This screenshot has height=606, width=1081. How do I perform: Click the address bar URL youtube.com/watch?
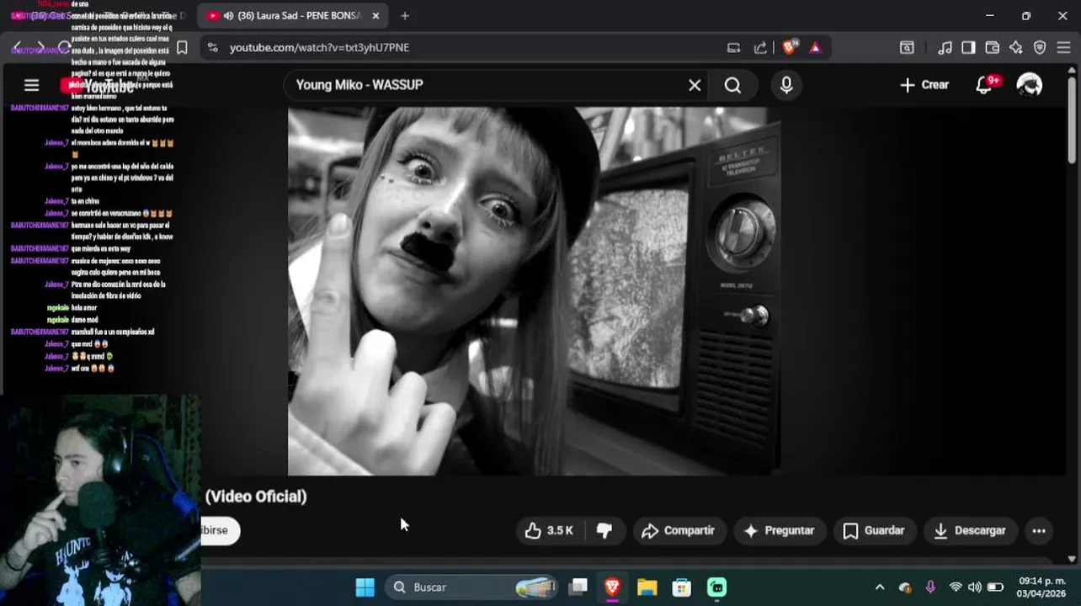coord(320,47)
